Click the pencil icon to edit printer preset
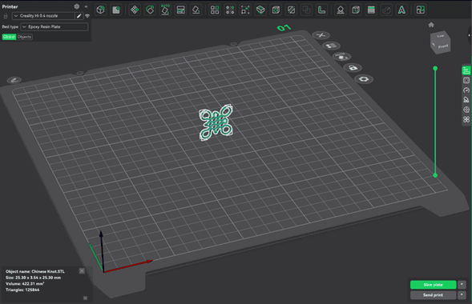This screenshot has width=472, height=304. (79, 16)
